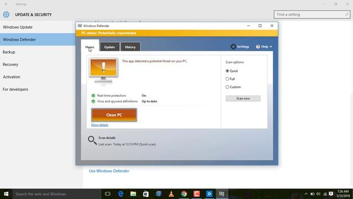The width and height of the screenshot is (353, 199).
Task: Start scan with Scan now button
Action: tap(243, 98)
